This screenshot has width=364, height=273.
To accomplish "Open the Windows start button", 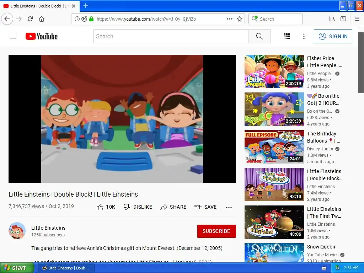I will 17,268.
